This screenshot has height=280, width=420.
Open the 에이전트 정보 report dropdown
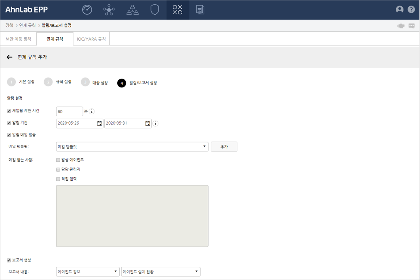tap(88, 272)
